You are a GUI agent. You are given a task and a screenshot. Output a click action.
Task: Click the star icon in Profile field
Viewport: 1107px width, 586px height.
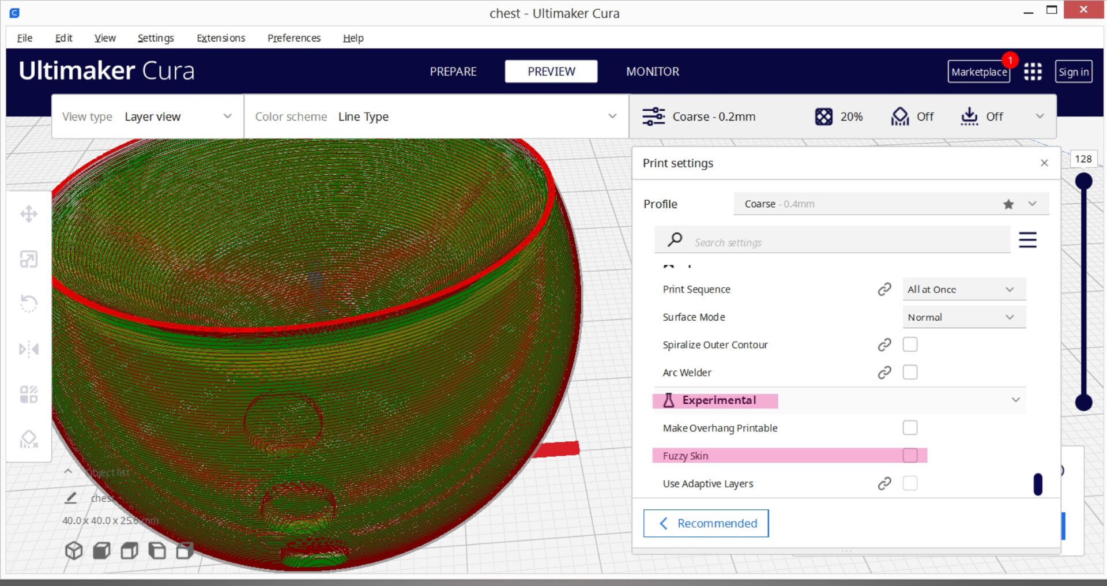[1008, 204]
